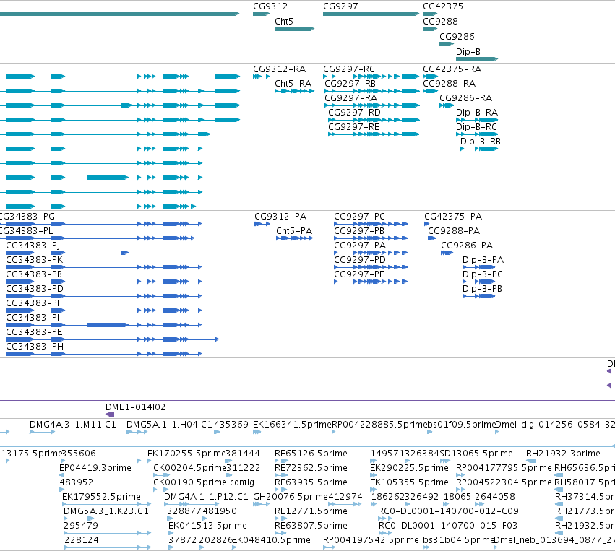Select the Dip-B-PA protein label
The image size is (615, 551).
click(483, 260)
